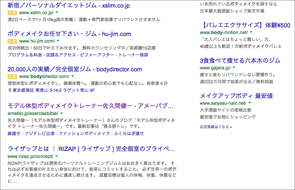Open the ライザップとは RIZAP result title

tap(91, 149)
